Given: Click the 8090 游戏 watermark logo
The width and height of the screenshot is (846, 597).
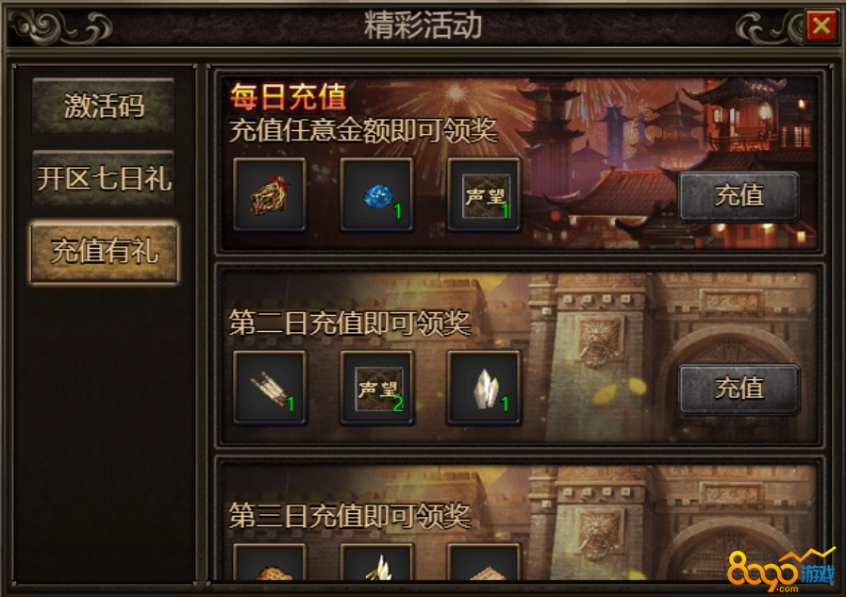Looking at the screenshot, I should tap(781, 571).
